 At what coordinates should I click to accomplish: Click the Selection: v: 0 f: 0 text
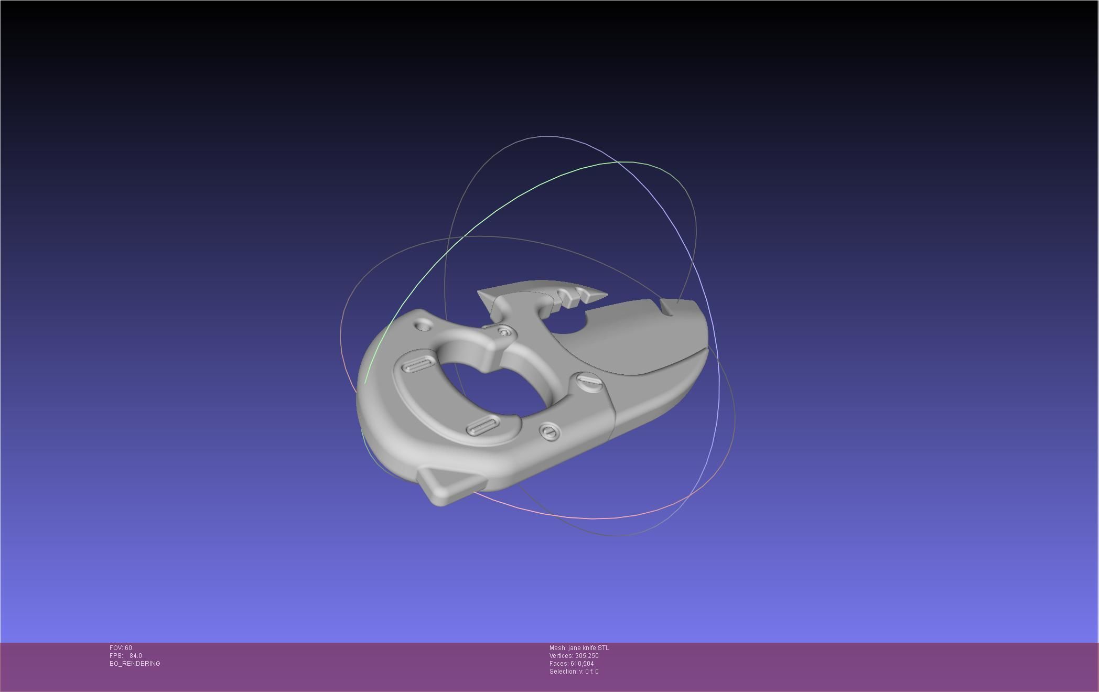point(574,672)
